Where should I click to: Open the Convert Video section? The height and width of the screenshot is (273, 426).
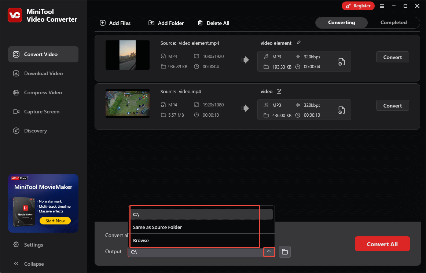coord(43,54)
